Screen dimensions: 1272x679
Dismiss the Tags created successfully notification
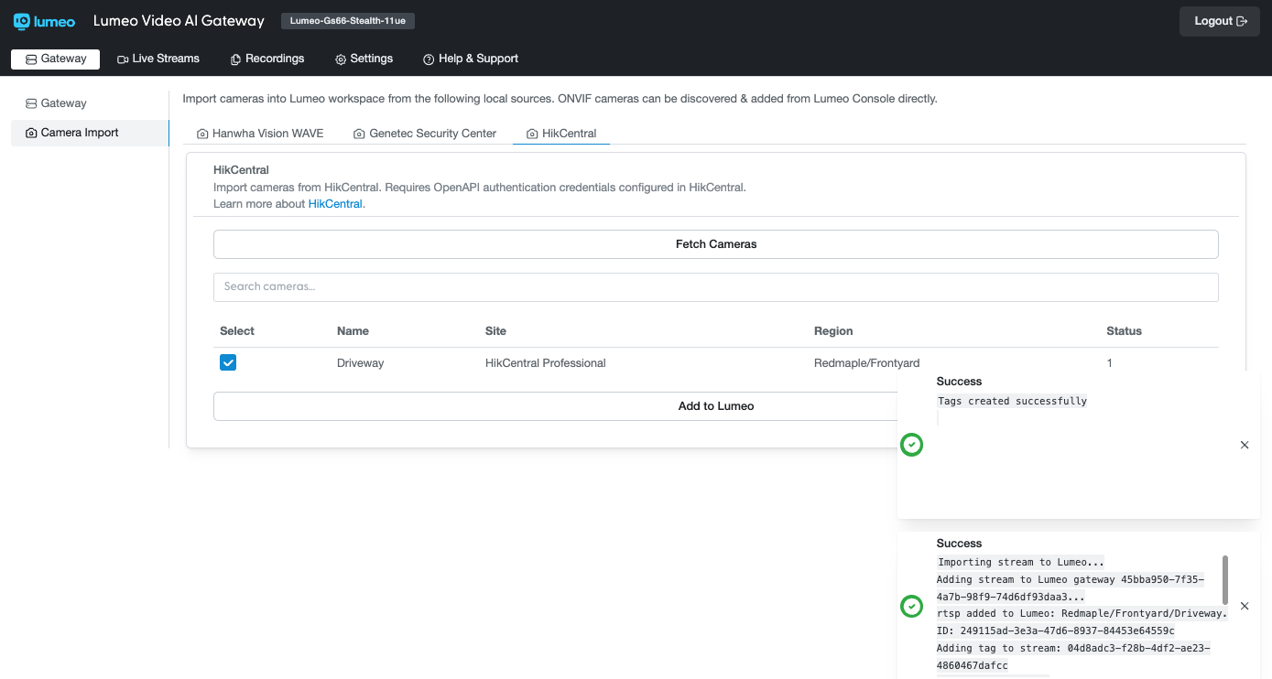1245,445
